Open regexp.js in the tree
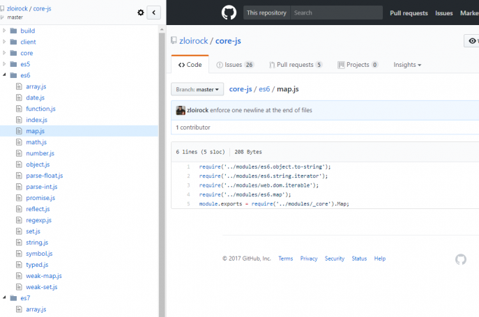This screenshot has width=479, height=317. click(39, 220)
